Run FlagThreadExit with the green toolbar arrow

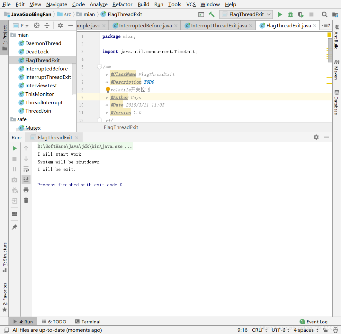pyautogui.click(x=280, y=14)
